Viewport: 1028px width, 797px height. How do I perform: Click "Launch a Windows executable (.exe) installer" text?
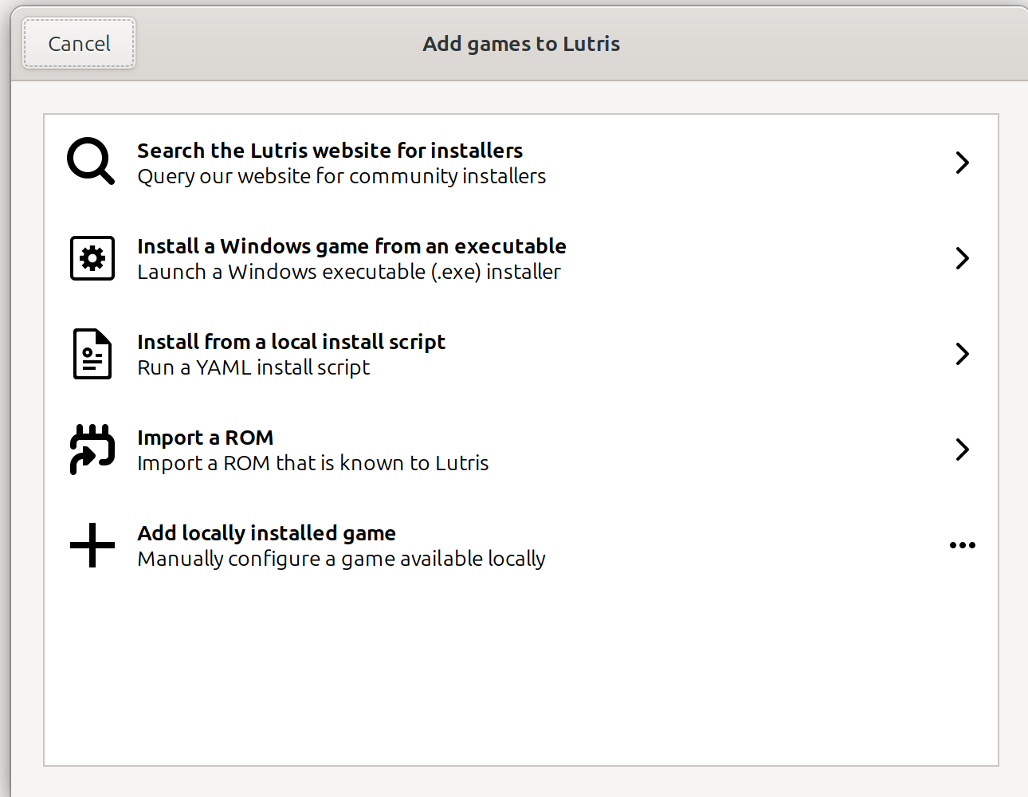click(348, 272)
